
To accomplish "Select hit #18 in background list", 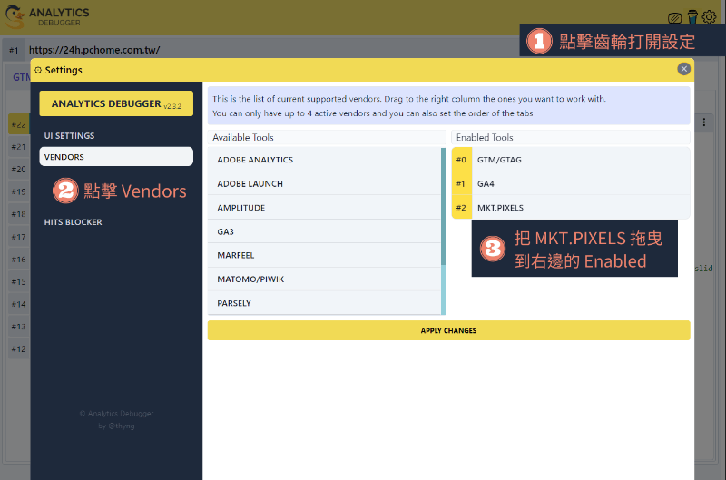I will point(19,214).
